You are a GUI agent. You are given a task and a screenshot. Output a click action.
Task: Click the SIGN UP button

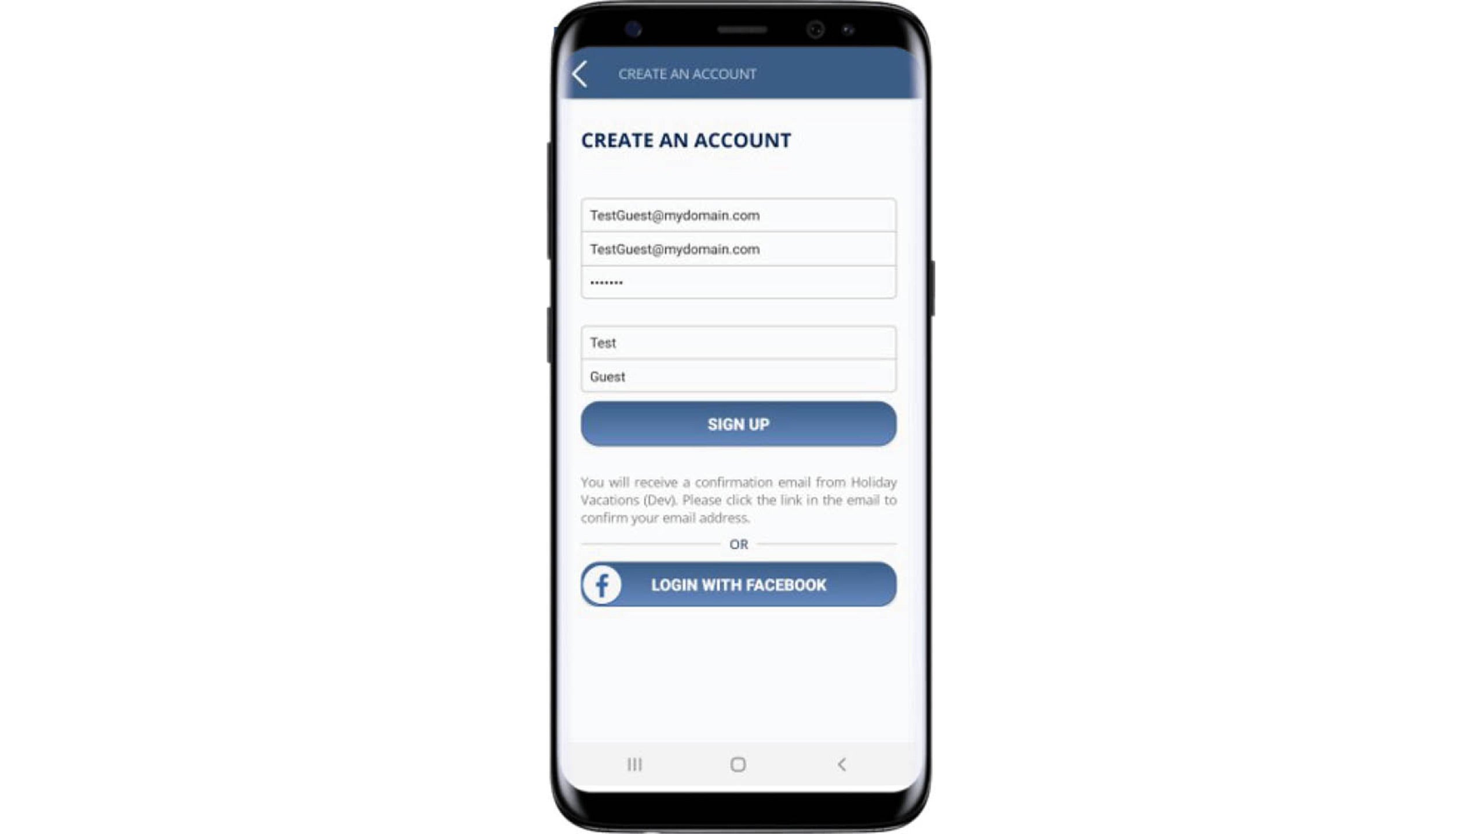pyautogui.click(x=739, y=425)
